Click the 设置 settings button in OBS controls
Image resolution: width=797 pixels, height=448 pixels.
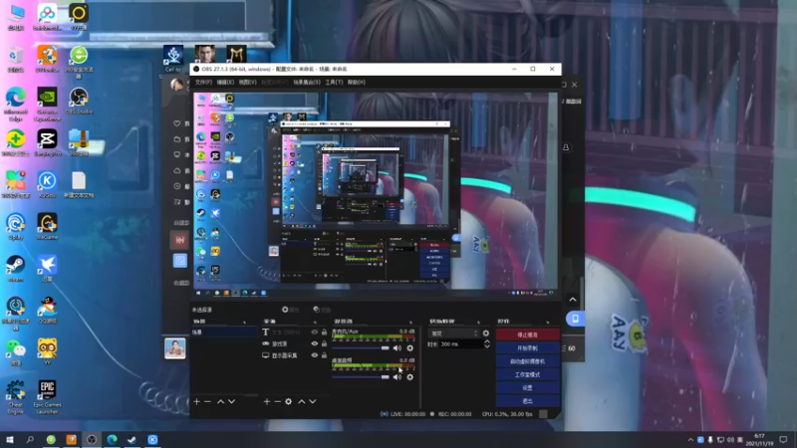528,387
